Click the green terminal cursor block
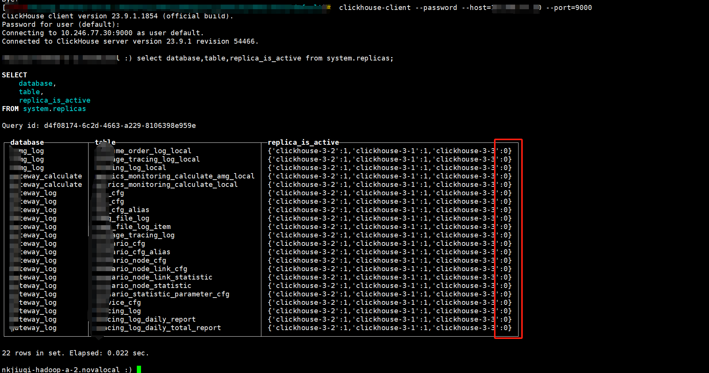The height and width of the screenshot is (373, 709). pyautogui.click(x=139, y=370)
